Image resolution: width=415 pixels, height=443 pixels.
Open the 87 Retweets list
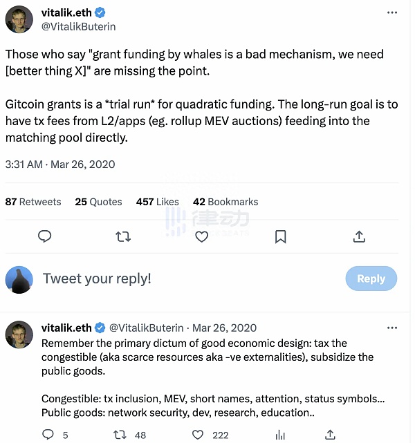click(x=33, y=202)
